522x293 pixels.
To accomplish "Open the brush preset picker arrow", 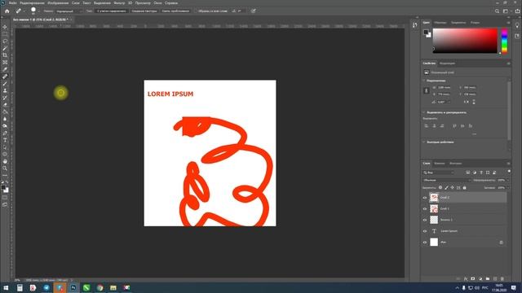I will pos(38,11).
